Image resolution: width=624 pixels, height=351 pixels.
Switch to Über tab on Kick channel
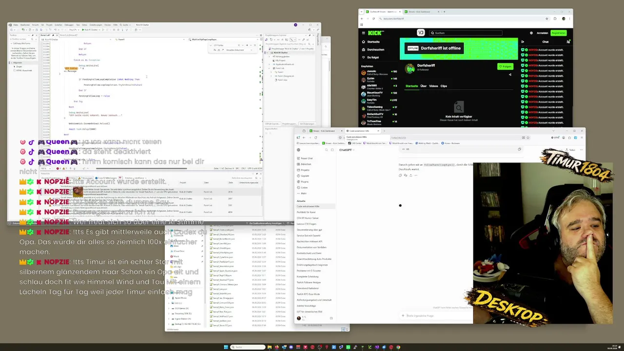click(x=423, y=86)
